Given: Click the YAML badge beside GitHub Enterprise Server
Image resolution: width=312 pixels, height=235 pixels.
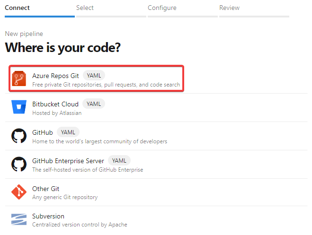Looking at the screenshot, I should click(x=119, y=161).
